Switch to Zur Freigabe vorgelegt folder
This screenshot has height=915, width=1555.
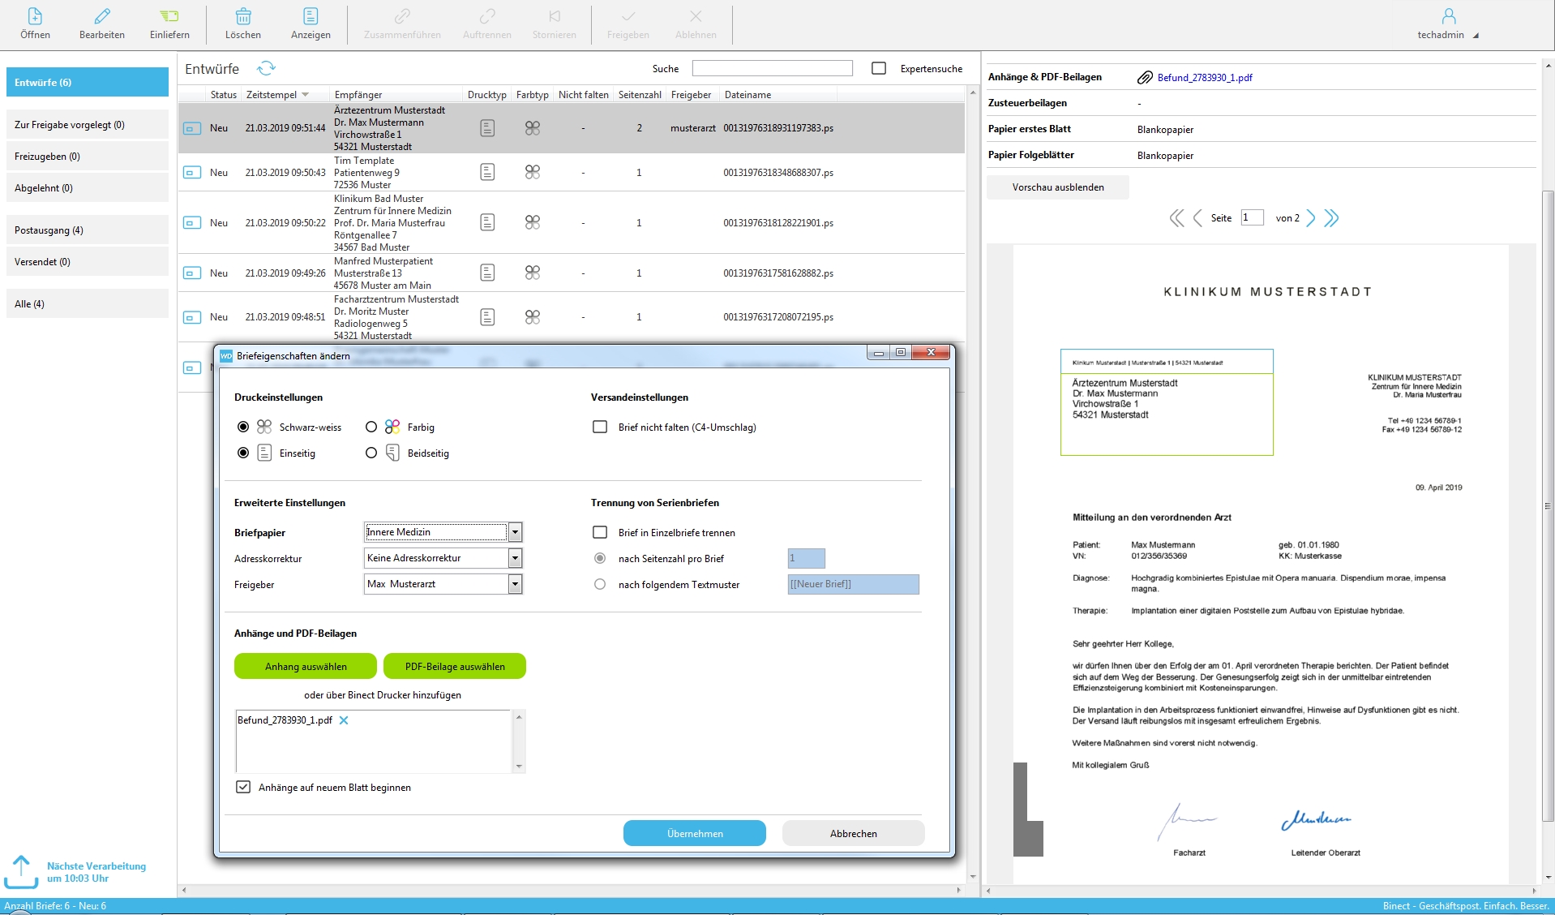click(x=88, y=125)
